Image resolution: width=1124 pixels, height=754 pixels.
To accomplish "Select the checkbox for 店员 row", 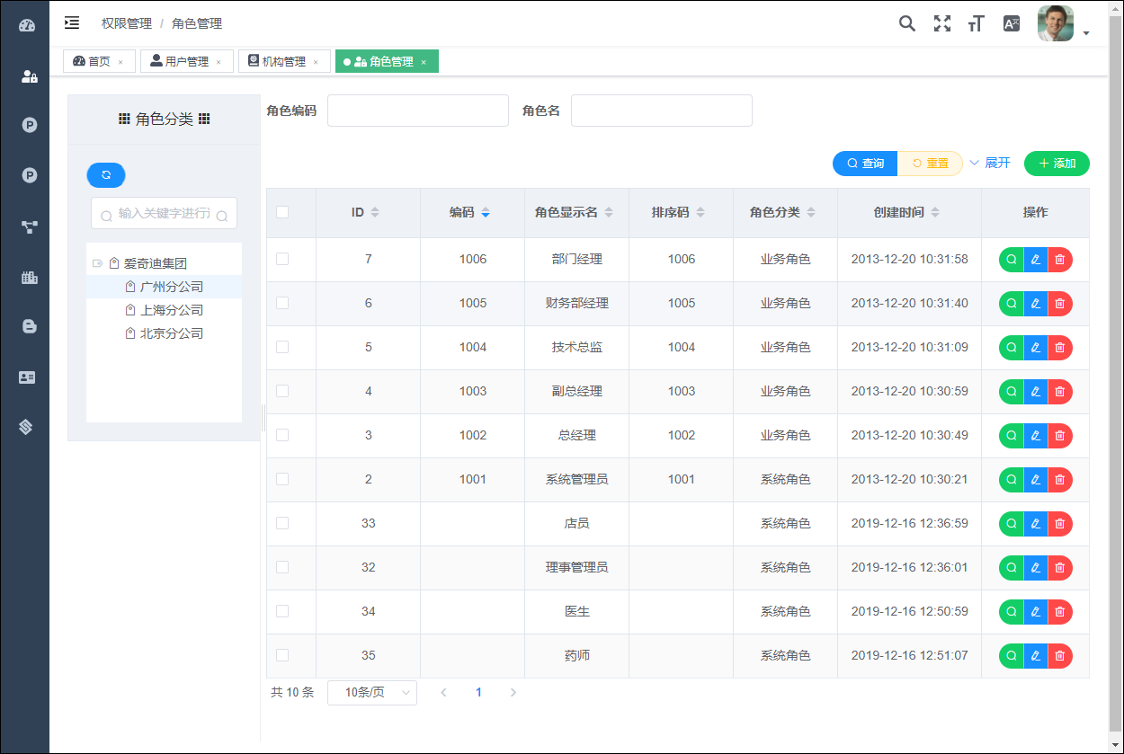I will [282, 523].
